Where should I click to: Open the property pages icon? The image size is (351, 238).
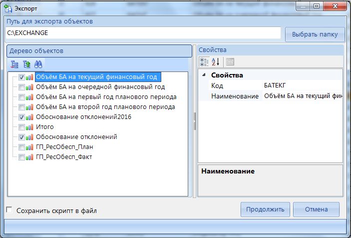(230, 62)
